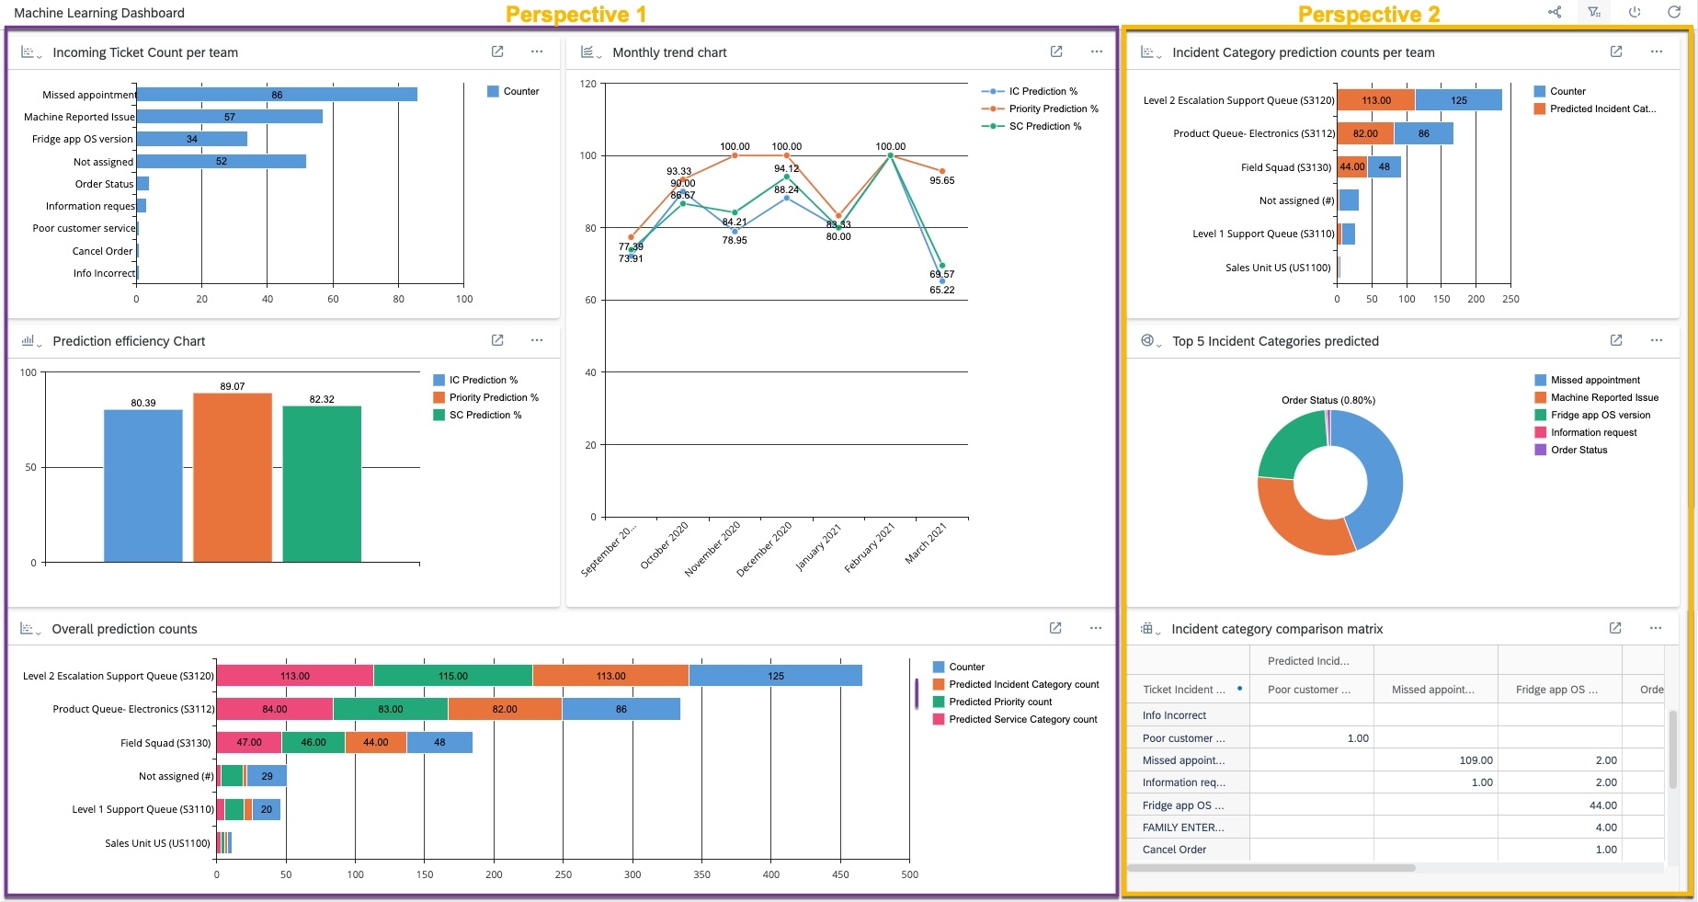This screenshot has height=902, width=1698.
Task: Open more options for Incoming Ticket Count panel
Action: 537,51
